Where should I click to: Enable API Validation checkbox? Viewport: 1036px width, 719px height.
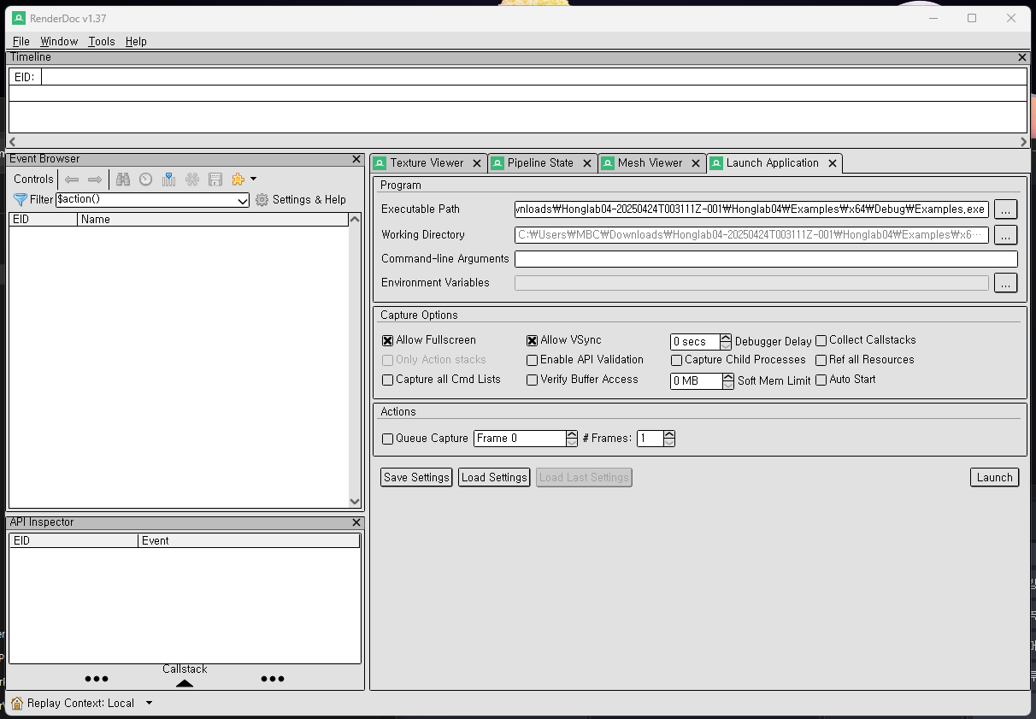point(532,360)
